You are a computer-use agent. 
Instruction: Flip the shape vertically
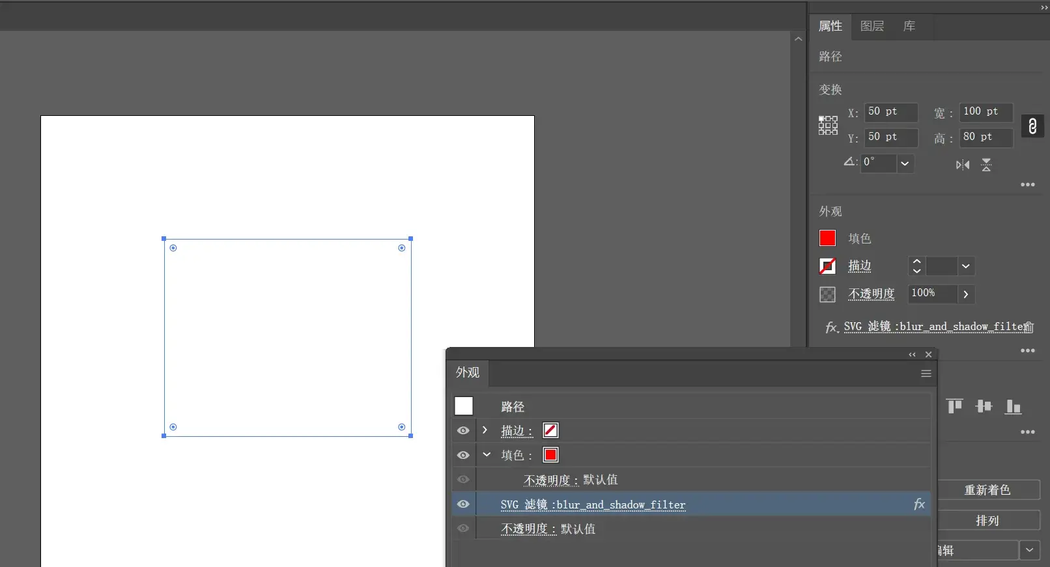[x=986, y=165]
